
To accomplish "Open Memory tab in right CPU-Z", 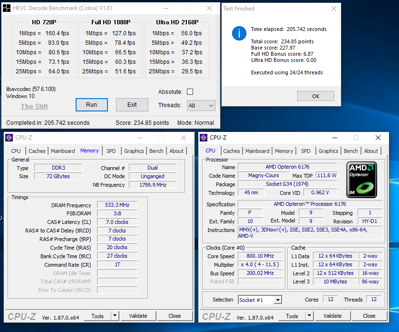I will click(284, 151).
